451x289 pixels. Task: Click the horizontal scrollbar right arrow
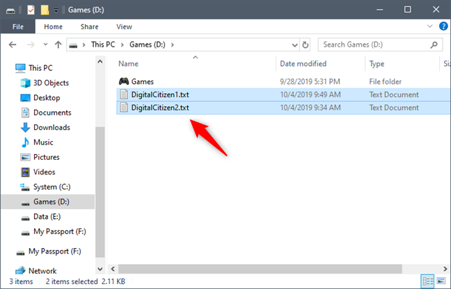coord(445,269)
